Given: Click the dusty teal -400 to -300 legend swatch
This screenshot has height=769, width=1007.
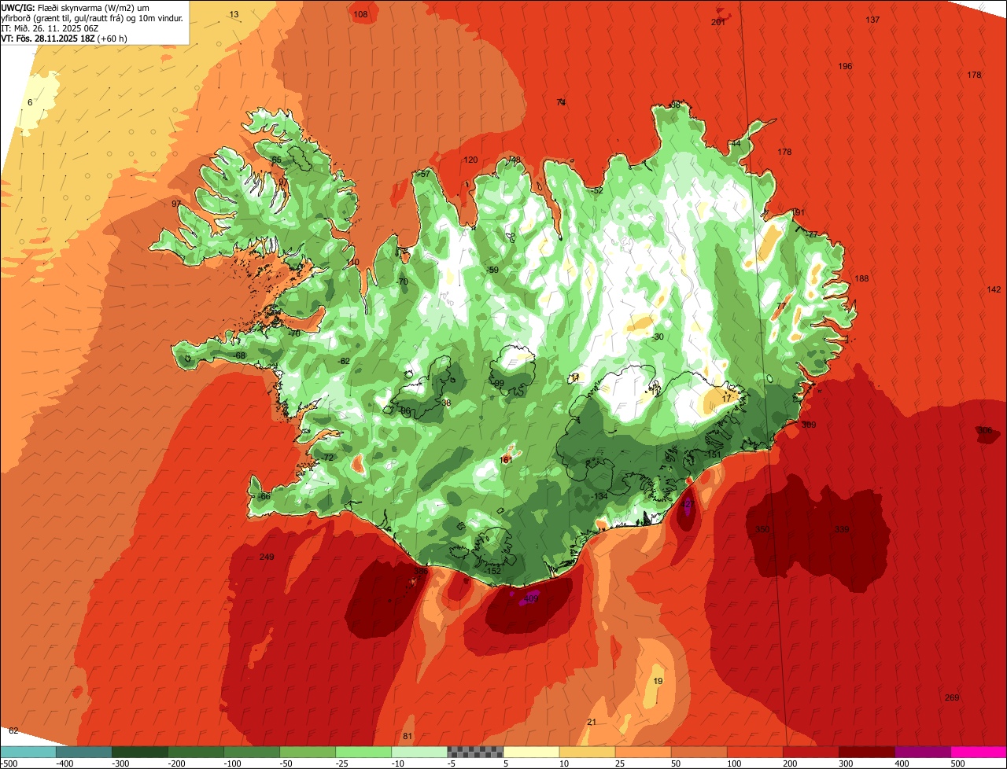Looking at the screenshot, I should point(83,752).
